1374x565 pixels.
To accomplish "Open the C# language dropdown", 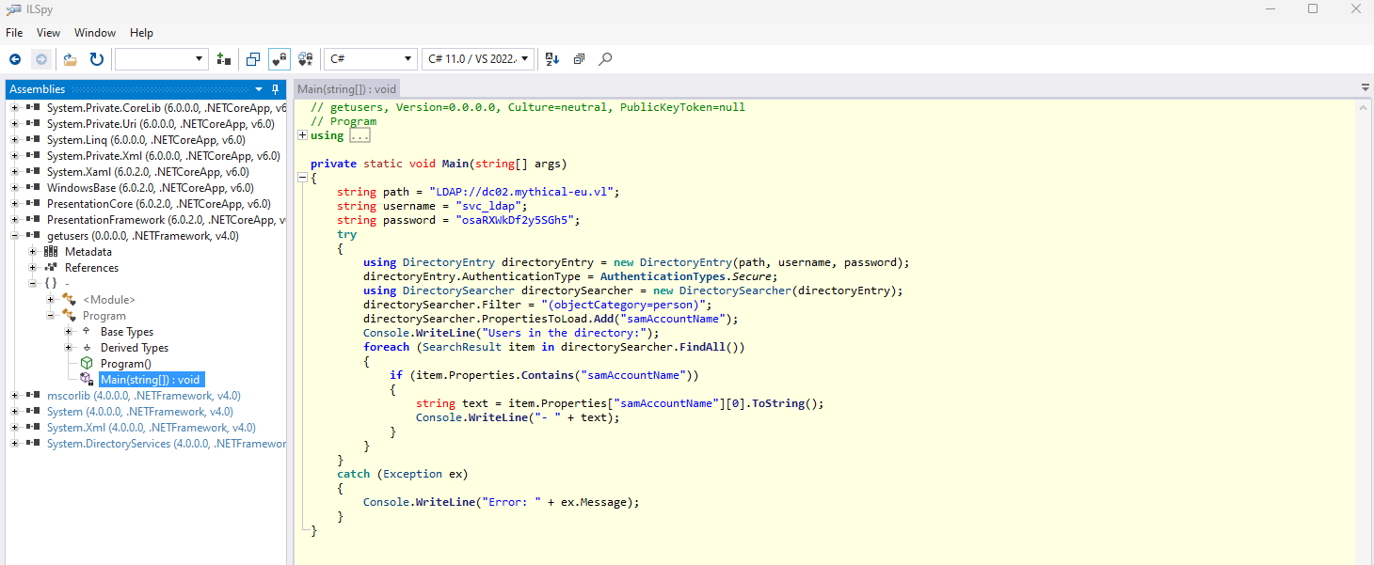I will pos(370,58).
